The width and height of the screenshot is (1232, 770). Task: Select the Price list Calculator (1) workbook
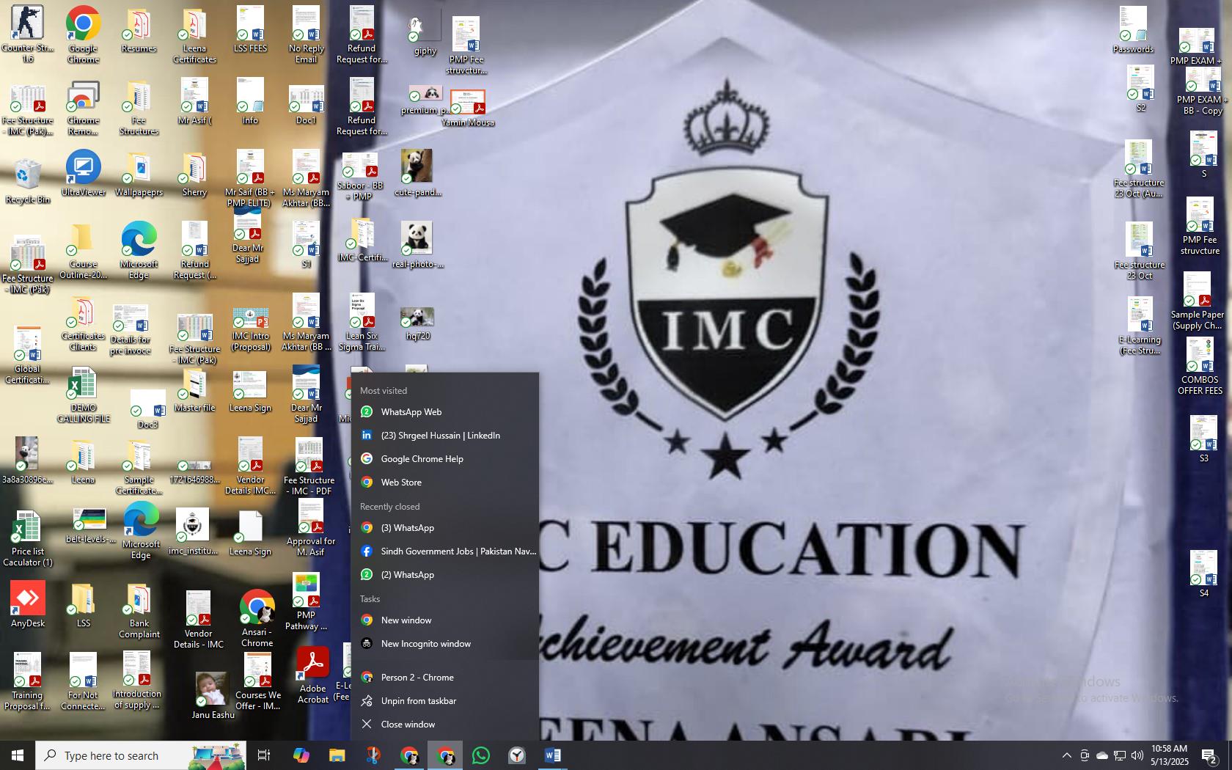(x=27, y=539)
